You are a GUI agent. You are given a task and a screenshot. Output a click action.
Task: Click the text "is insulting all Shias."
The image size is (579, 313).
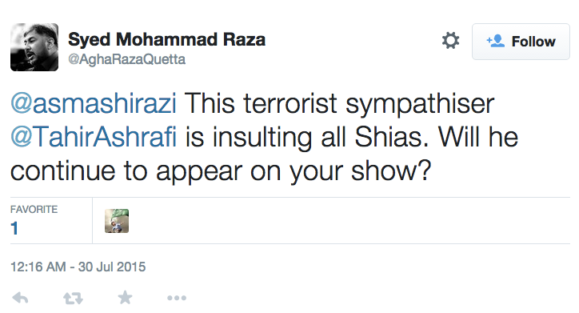307,137
